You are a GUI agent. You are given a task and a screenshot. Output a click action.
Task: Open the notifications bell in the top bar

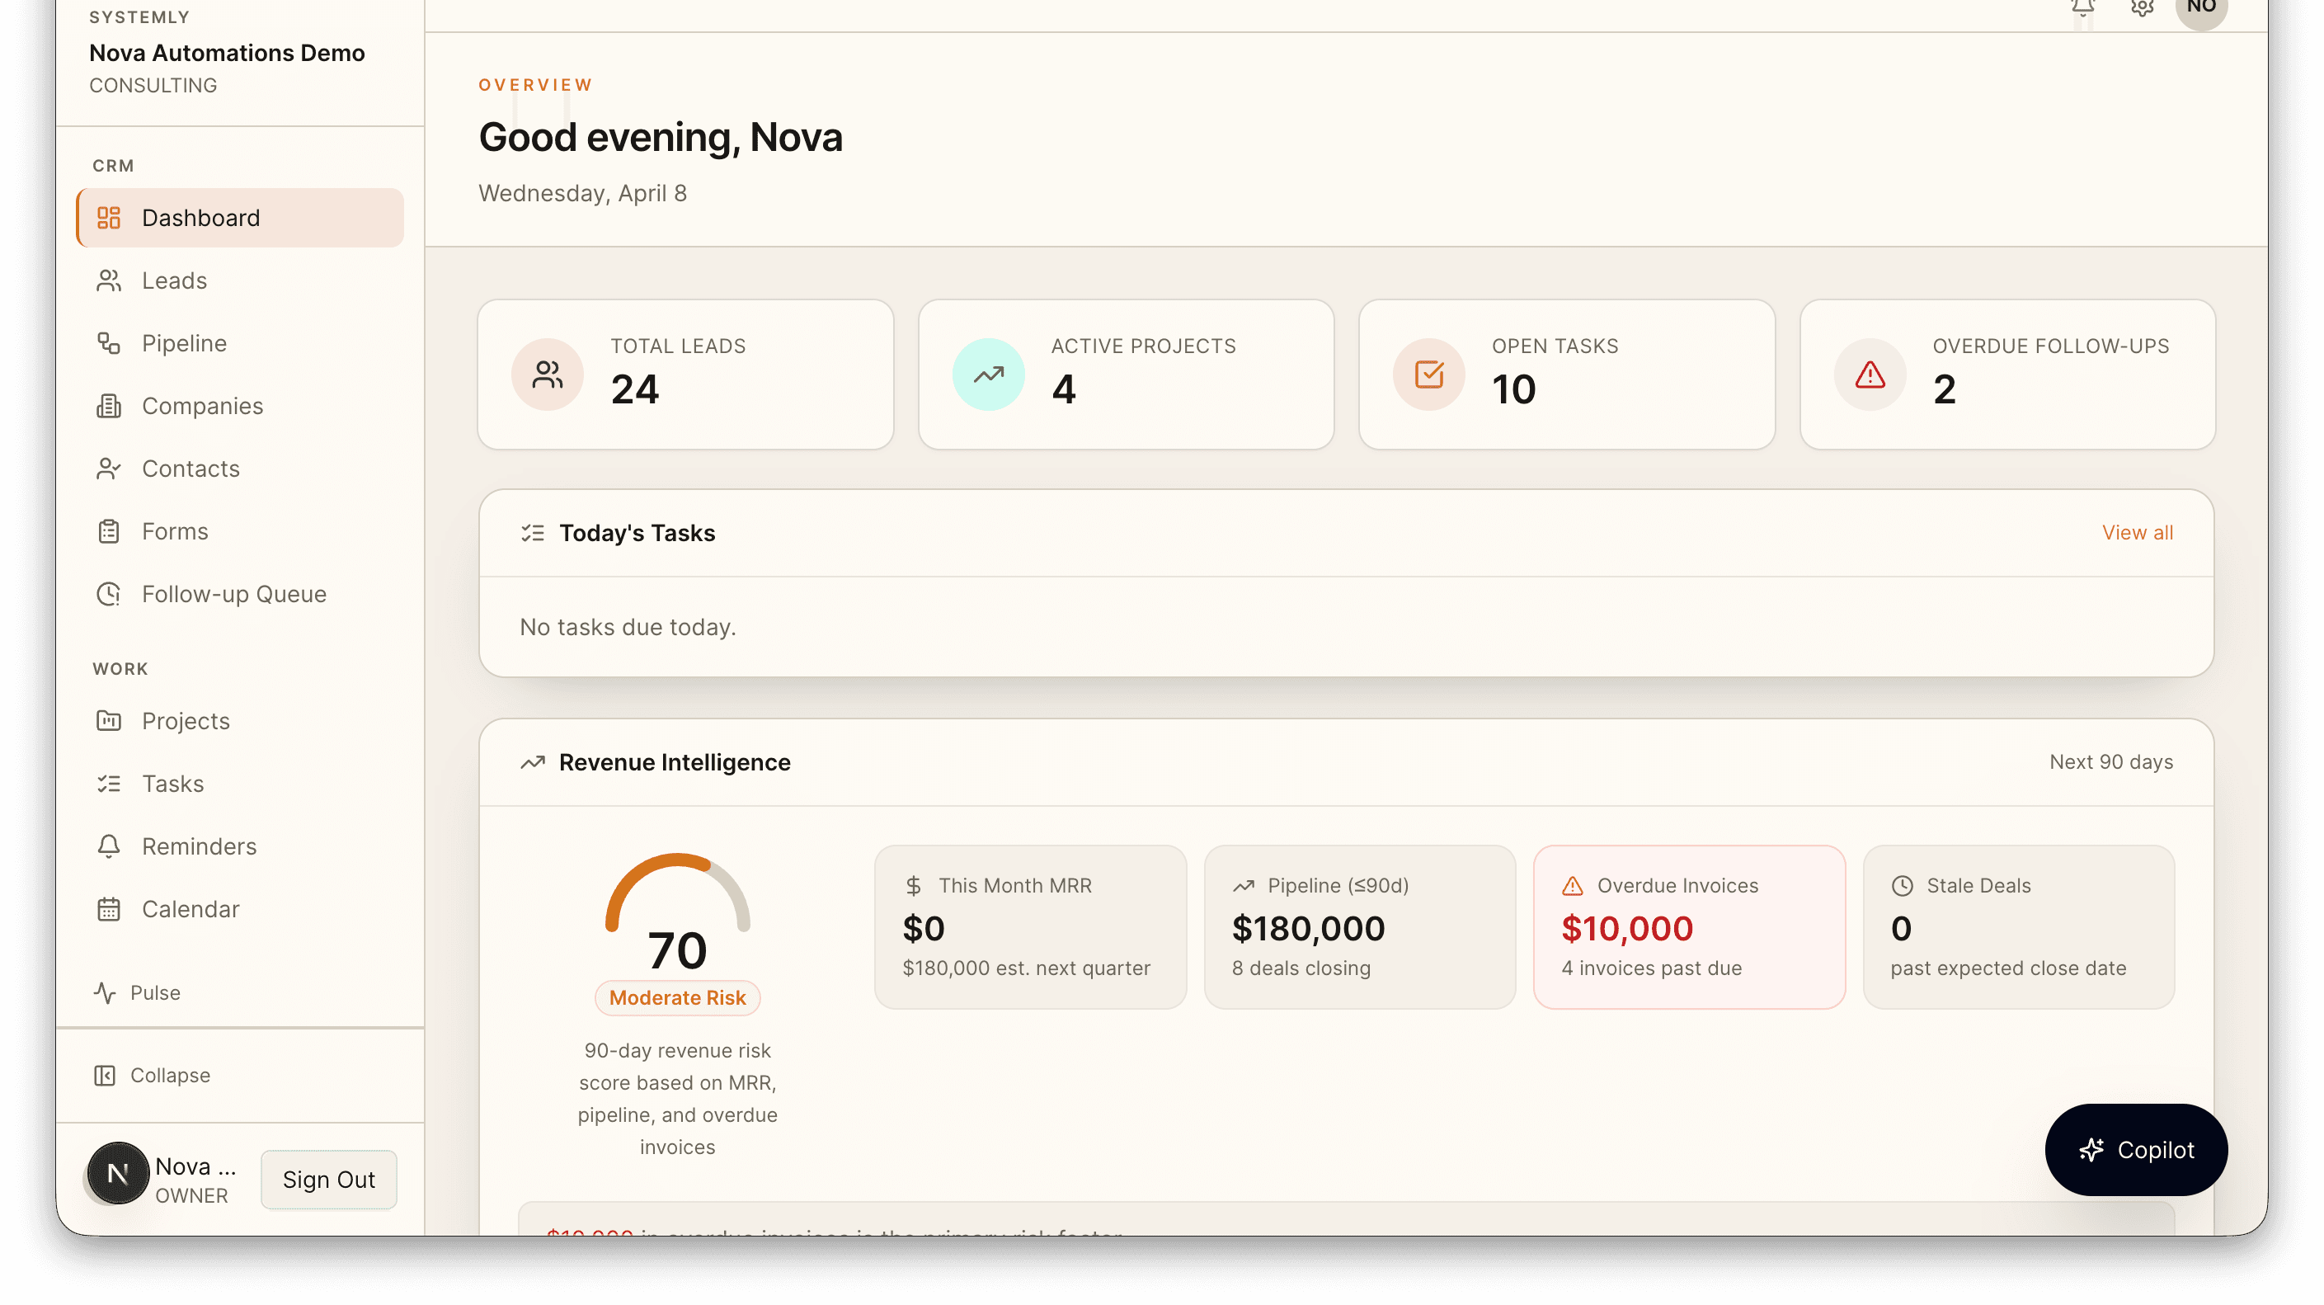(x=2082, y=7)
